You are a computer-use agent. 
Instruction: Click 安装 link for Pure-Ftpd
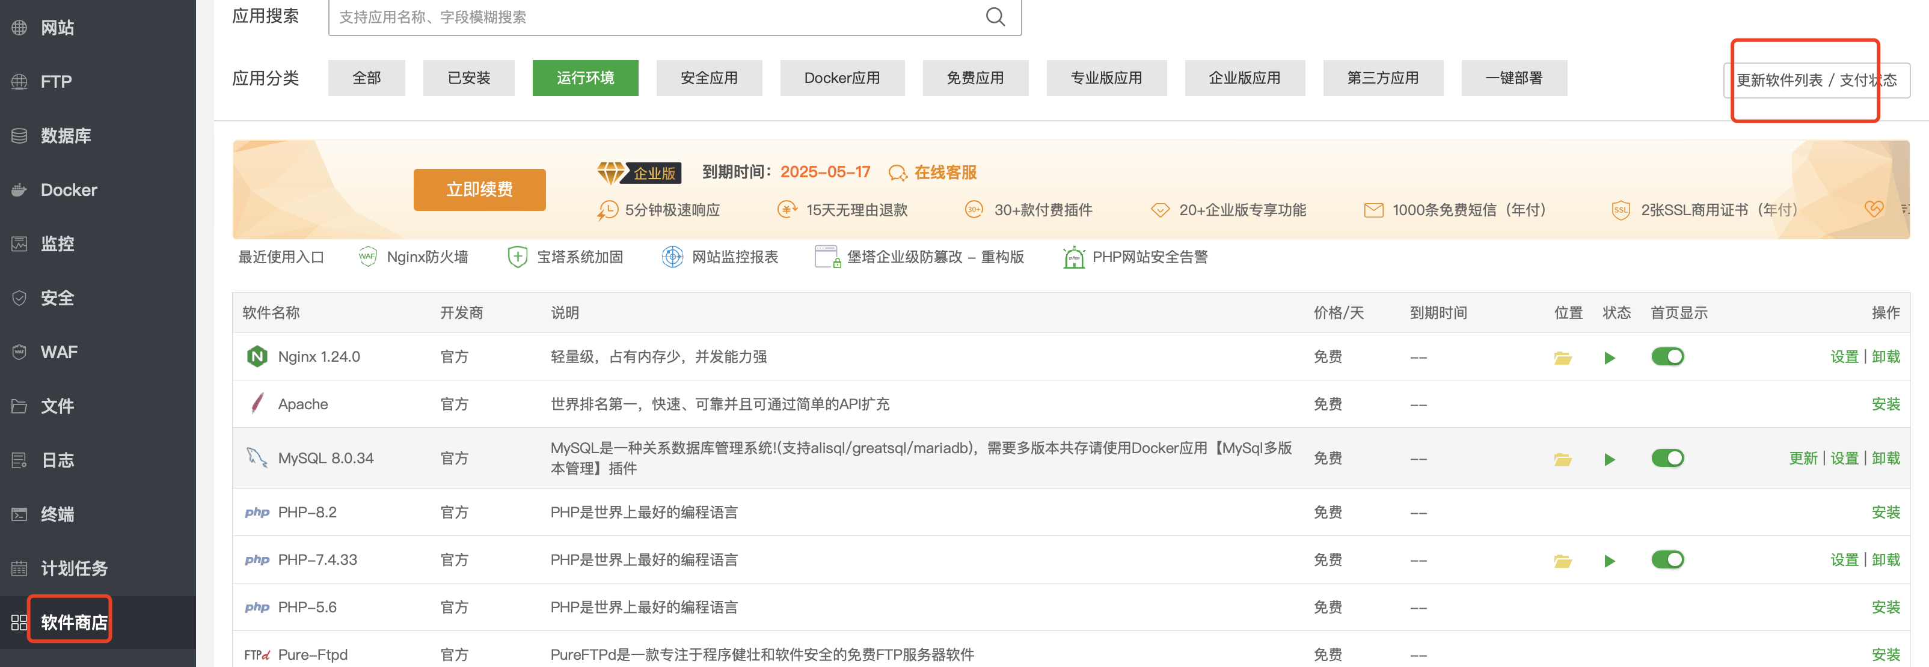pos(1886,655)
